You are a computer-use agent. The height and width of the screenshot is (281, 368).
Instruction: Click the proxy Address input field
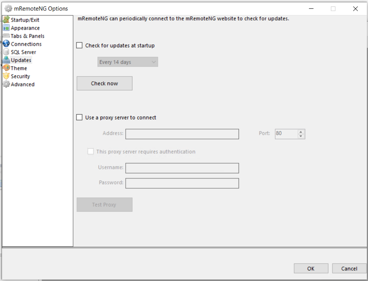click(182, 134)
